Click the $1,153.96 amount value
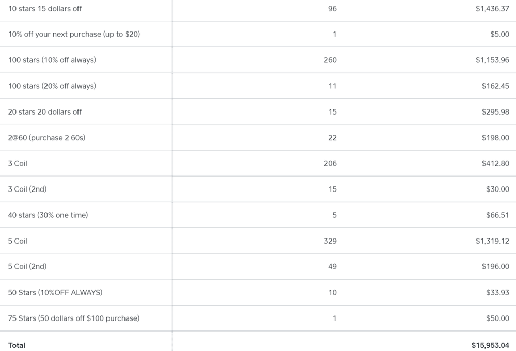The width and height of the screenshot is (516, 351). (x=492, y=60)
